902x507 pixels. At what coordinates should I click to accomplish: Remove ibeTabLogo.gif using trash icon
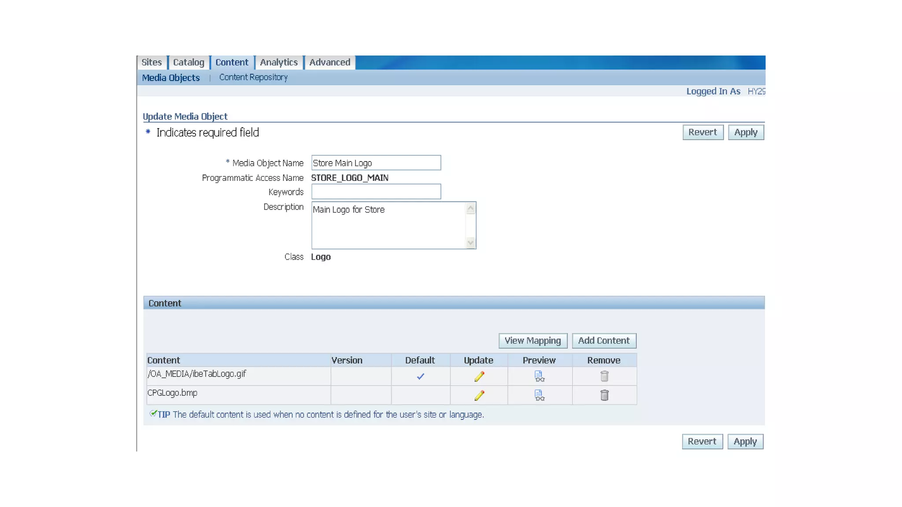click(x=604, y=376)
